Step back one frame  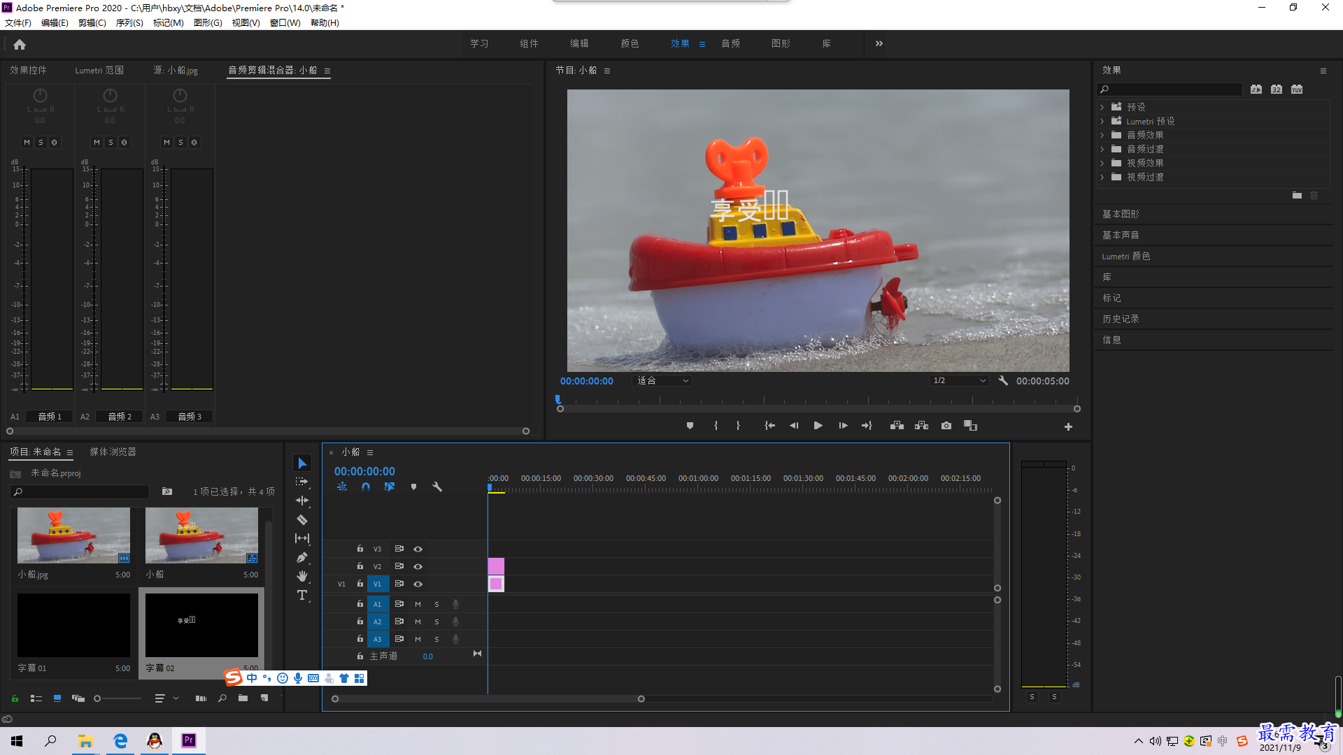click(794, 426)
